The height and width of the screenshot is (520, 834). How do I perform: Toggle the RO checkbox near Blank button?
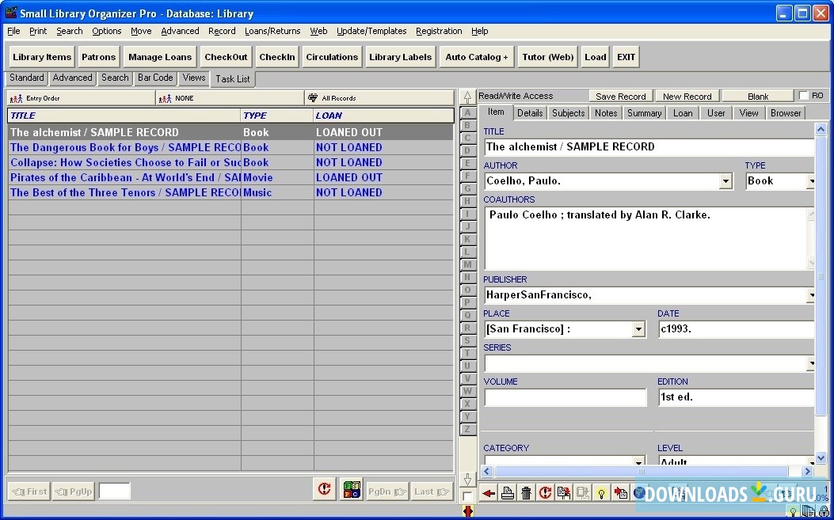pos(802,94)
